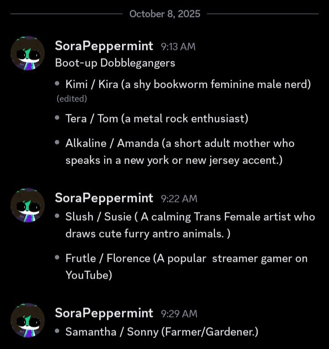
Task: Click the Samantha / Sonny bullet text
Action: tap(162, 332)
